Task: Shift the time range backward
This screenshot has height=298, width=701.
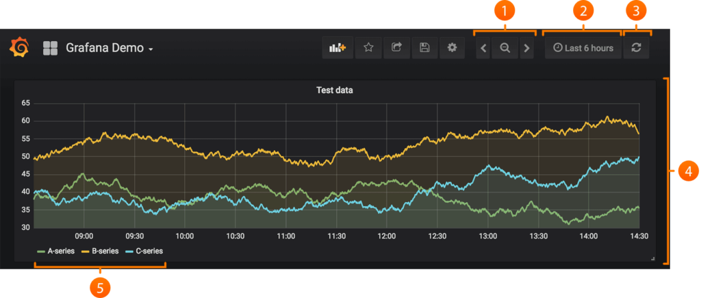Action: [483, 48]
